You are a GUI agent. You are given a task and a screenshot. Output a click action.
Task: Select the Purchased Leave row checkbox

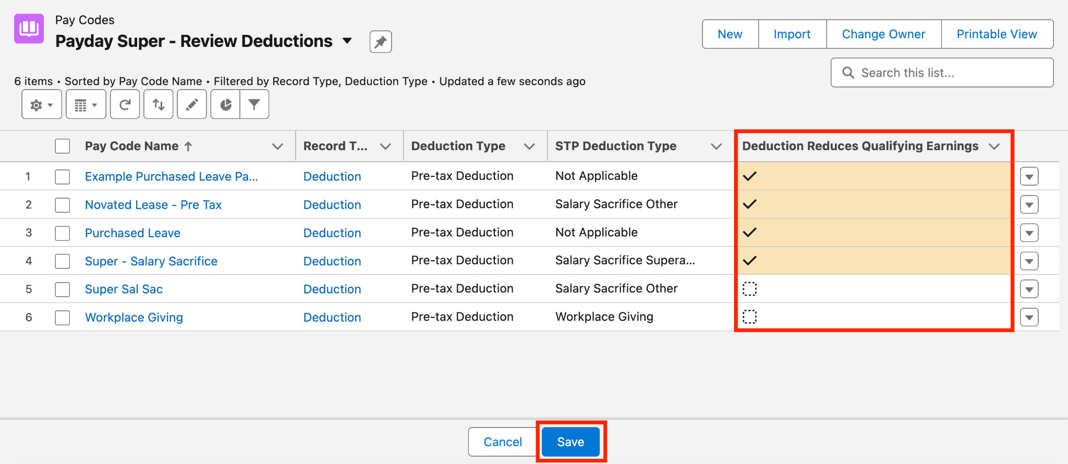pyautogui.click(x=63, y=233)
